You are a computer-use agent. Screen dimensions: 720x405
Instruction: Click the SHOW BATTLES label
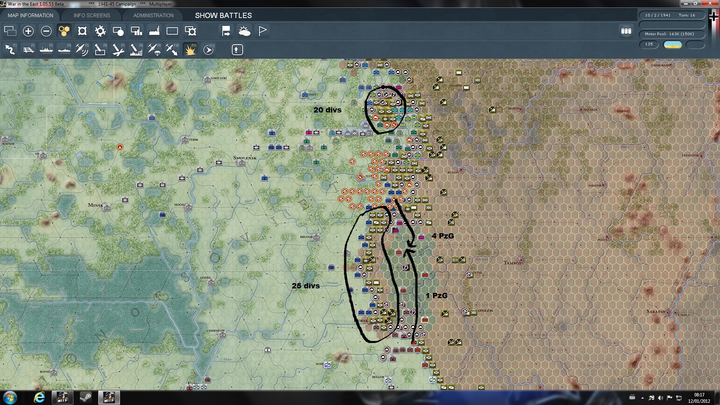tap(223, 15)
